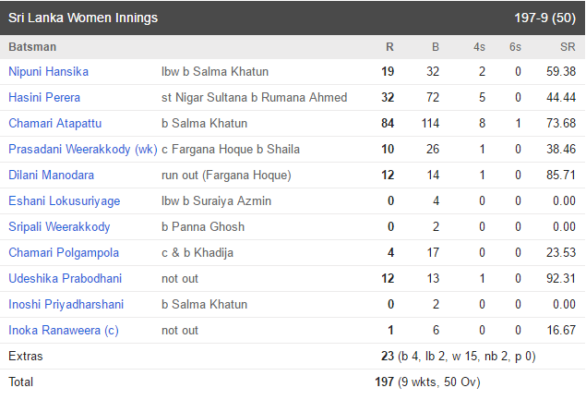Click the SR column heading
Screen dimensions: 586x400
568,47
